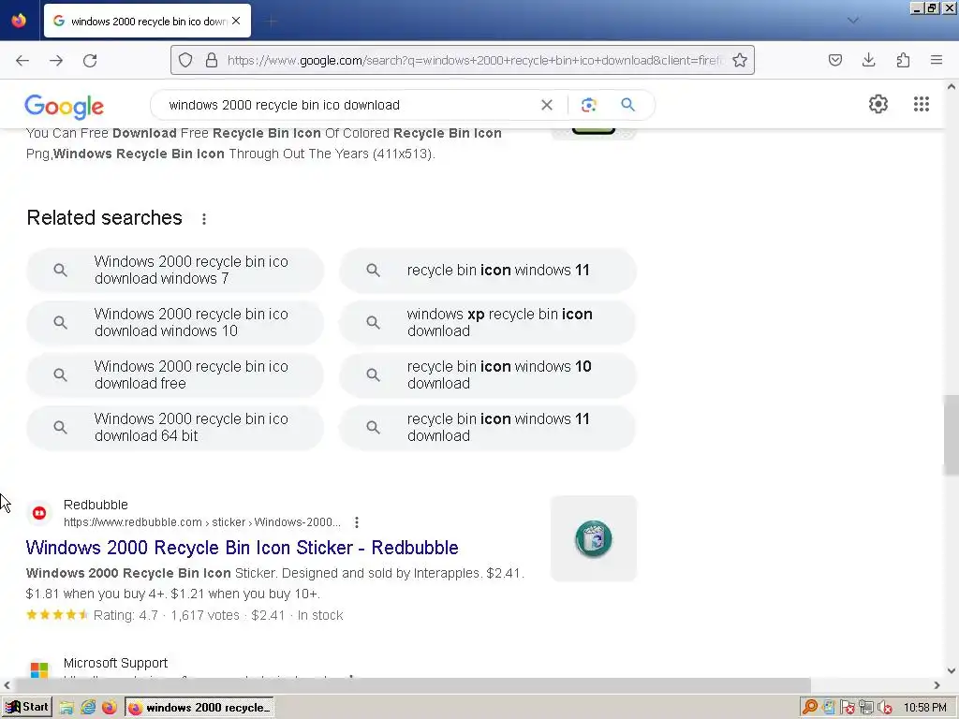The height and width of the screenshot is (719, 959).
Task: Click the magnifier icon in system tray
Action: (810, 708)
